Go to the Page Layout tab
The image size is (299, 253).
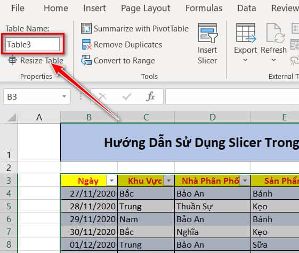[x=146, y=8]
